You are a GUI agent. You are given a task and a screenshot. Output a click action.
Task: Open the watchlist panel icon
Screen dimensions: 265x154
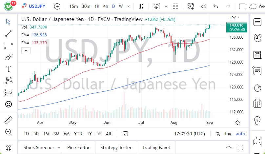tap(257, 22)
